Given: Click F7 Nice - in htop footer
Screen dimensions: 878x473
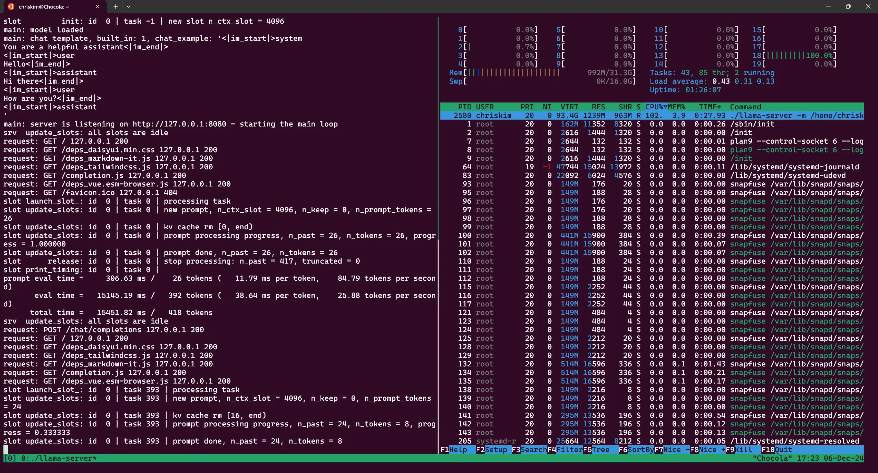Looking at the screenshot, I should coord(672,450).
